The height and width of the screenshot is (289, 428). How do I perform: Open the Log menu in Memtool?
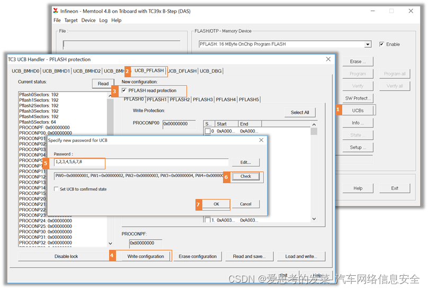coord(103,20)
